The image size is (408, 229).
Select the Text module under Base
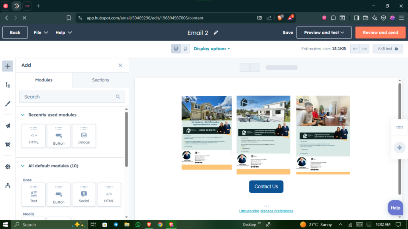point(33,195)
